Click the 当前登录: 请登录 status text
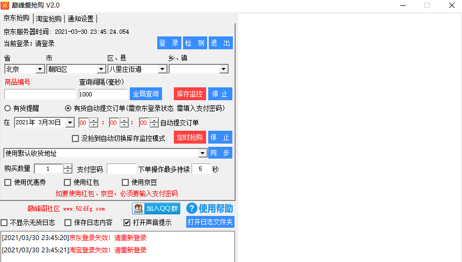The image size is (462, 262). [29, 43]
